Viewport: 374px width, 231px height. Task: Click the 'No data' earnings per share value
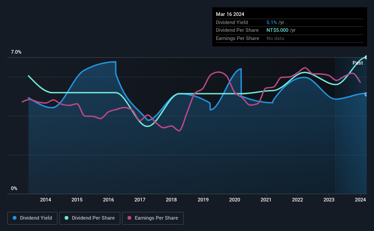click(x=275, y=38)
